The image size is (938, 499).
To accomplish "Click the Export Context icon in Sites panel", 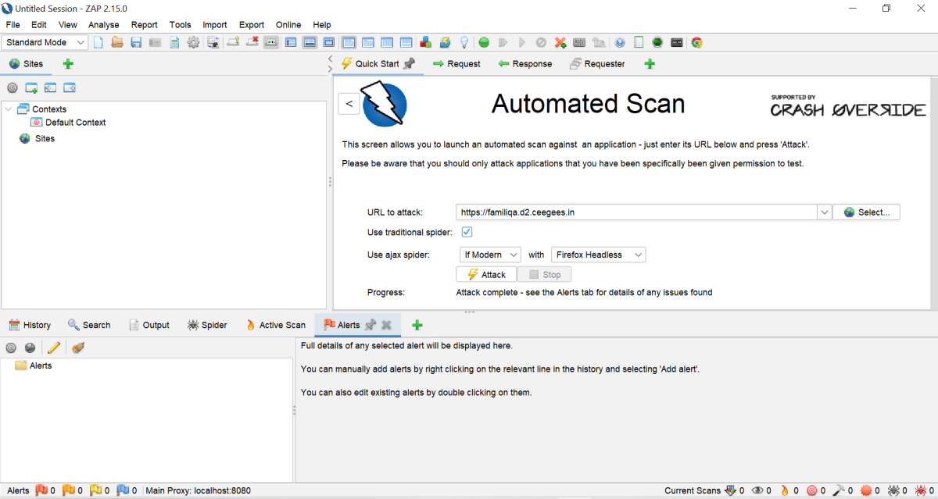I will pos(70,88).
